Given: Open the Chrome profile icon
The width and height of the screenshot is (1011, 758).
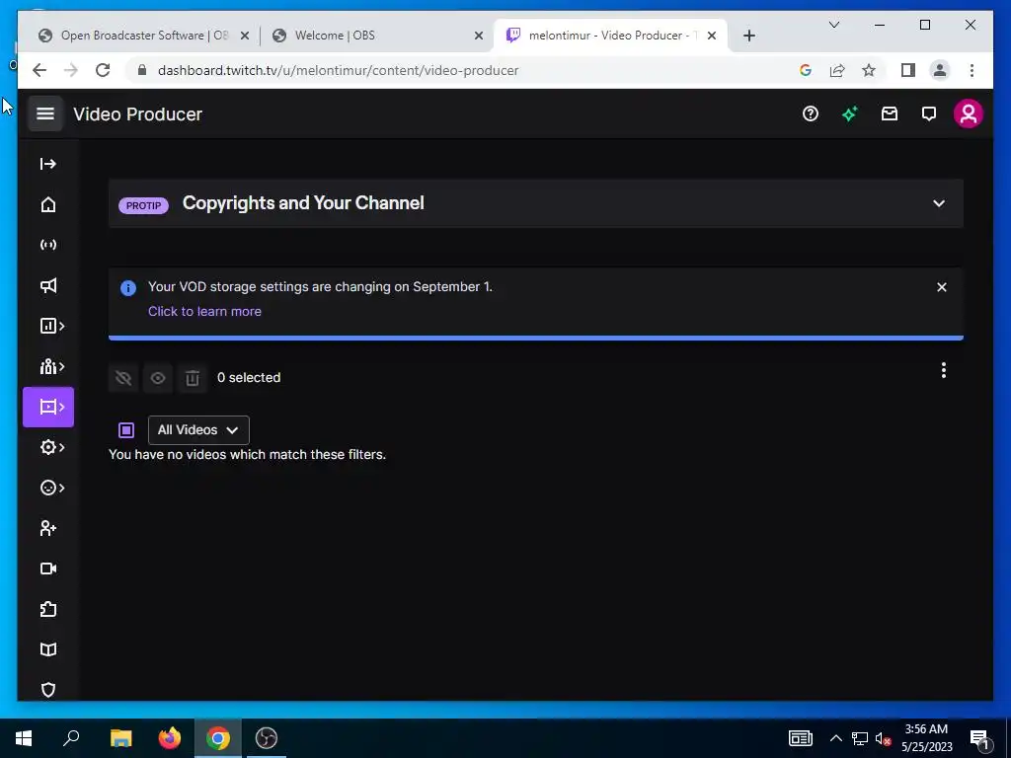Looking at the screenshot, I should [x=940, y=70].
